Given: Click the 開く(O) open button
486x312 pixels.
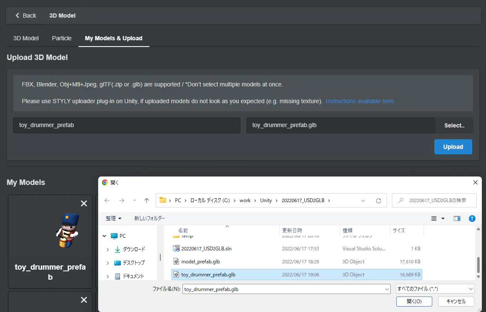Looking at the screenshot, I should point(414,302).
